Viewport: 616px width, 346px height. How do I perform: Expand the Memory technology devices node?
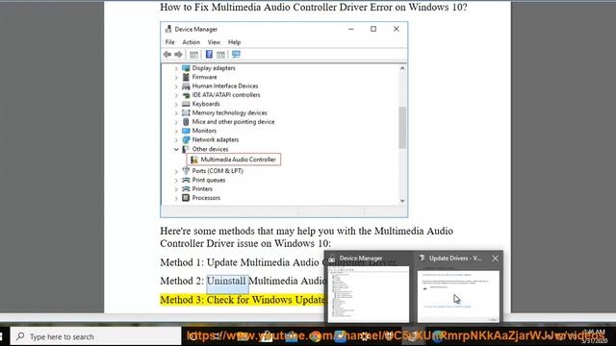click(x=176, y=113)
